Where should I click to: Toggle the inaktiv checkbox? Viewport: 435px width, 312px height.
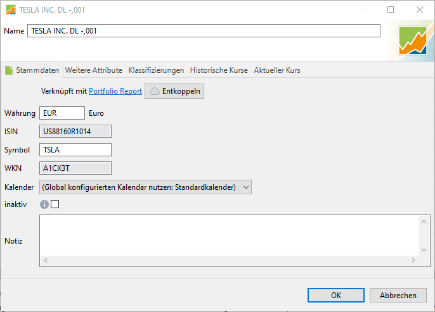coord(55,204)
